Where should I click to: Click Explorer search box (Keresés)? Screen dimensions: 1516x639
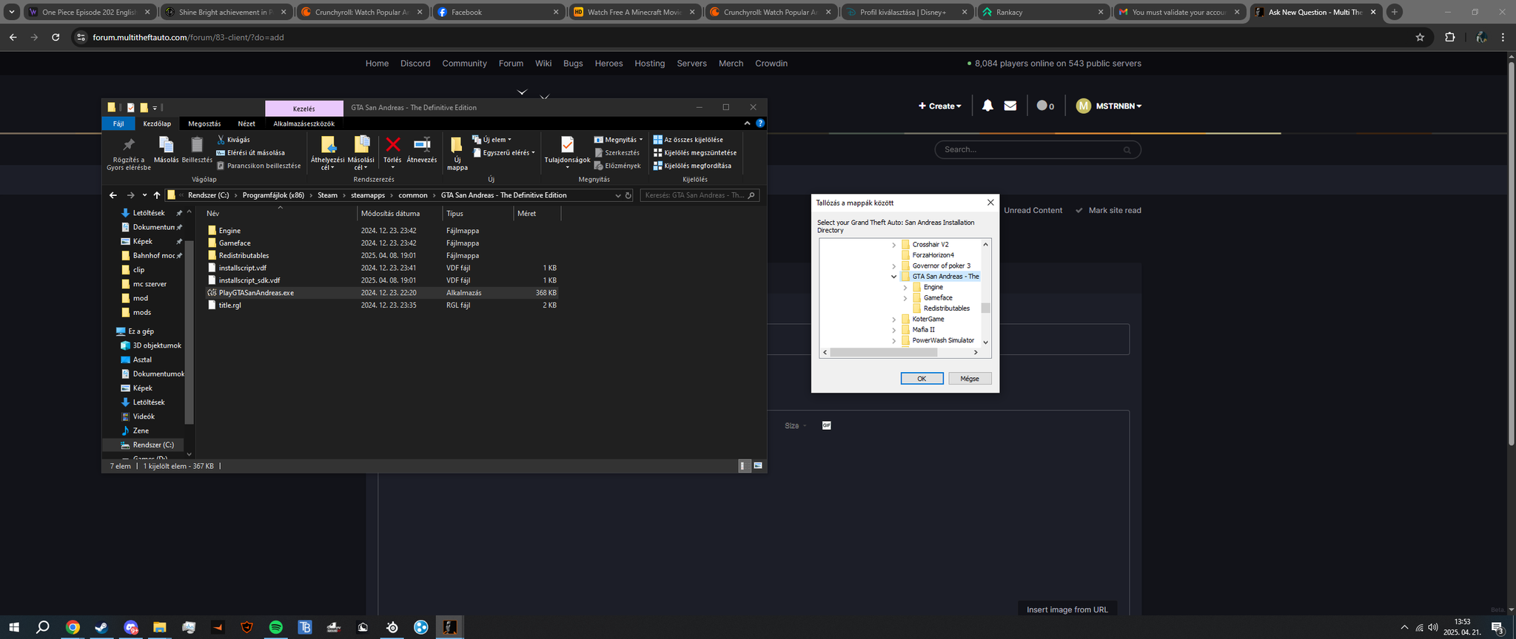700,195
